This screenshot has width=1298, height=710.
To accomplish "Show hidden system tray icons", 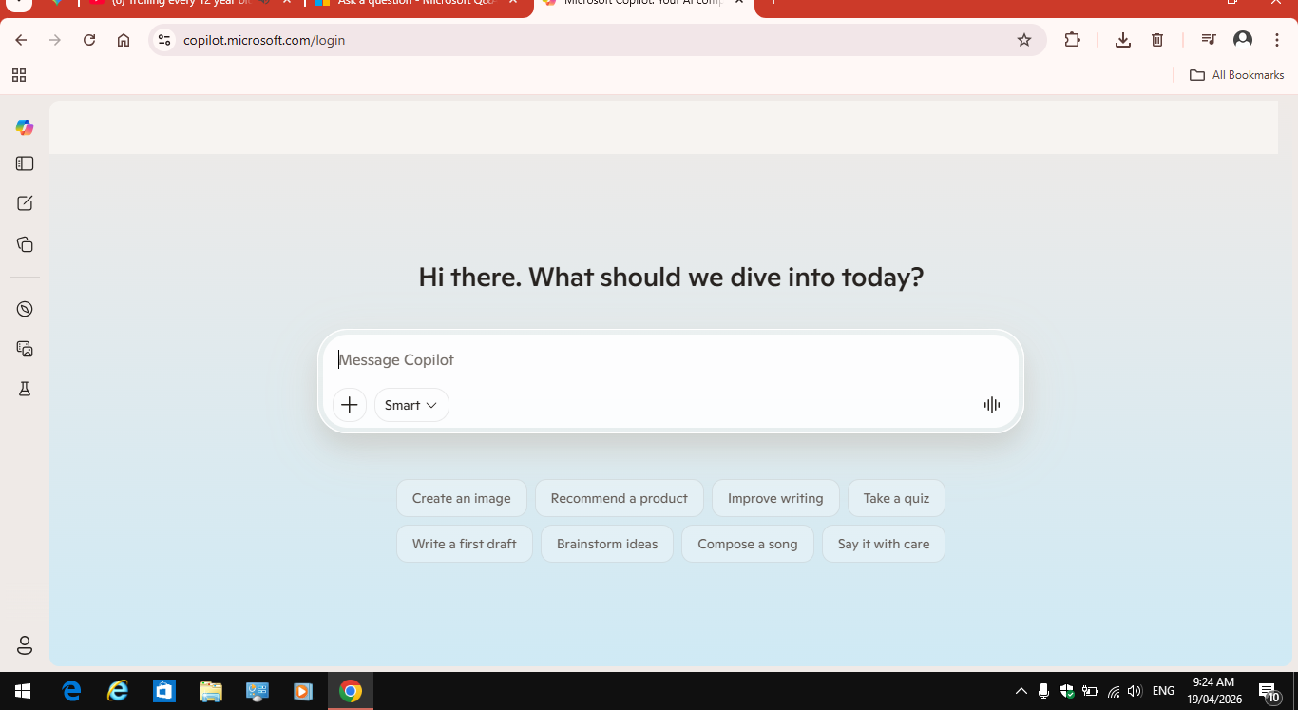I will pyautogui.click(x=1021, y=691).
